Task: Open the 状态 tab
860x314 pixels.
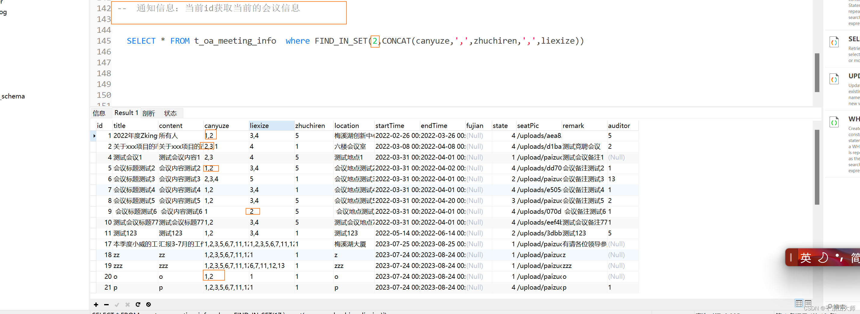Action: tap(170, 113)
